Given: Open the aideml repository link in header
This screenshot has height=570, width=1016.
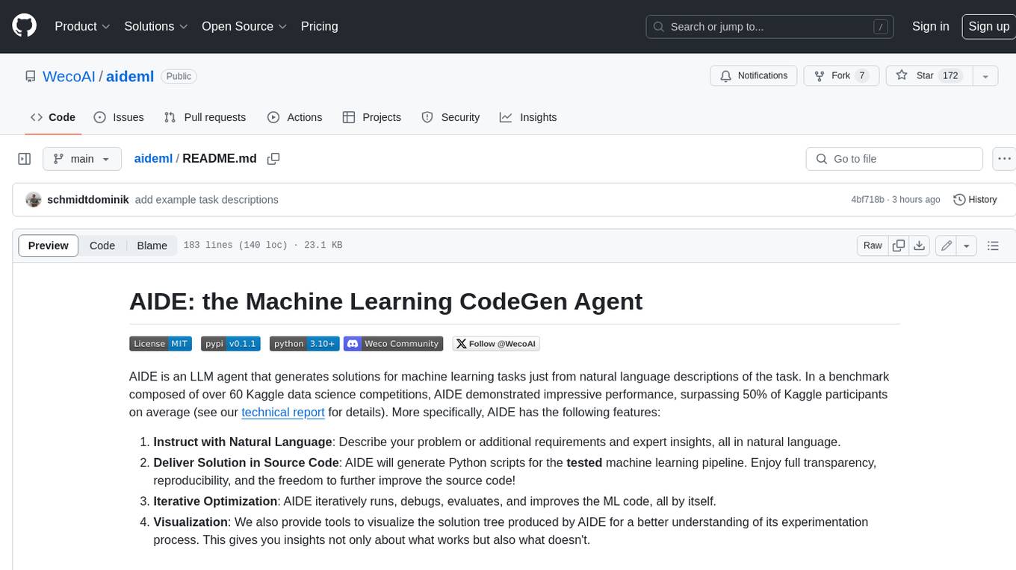Looking at the screenshot, I should coord(130,76).
